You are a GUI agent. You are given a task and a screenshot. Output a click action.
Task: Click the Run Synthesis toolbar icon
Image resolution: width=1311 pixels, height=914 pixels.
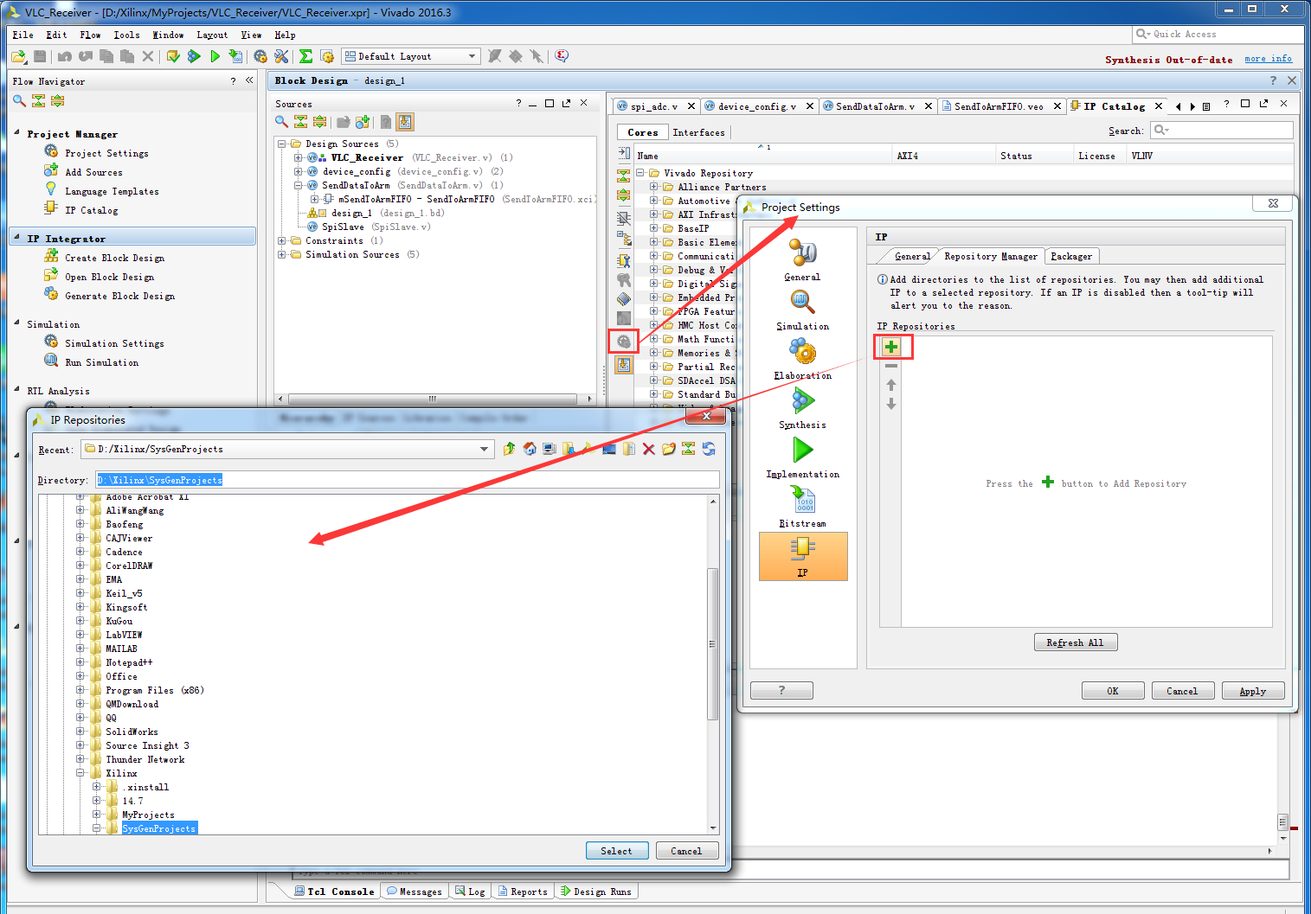point(194,56)
